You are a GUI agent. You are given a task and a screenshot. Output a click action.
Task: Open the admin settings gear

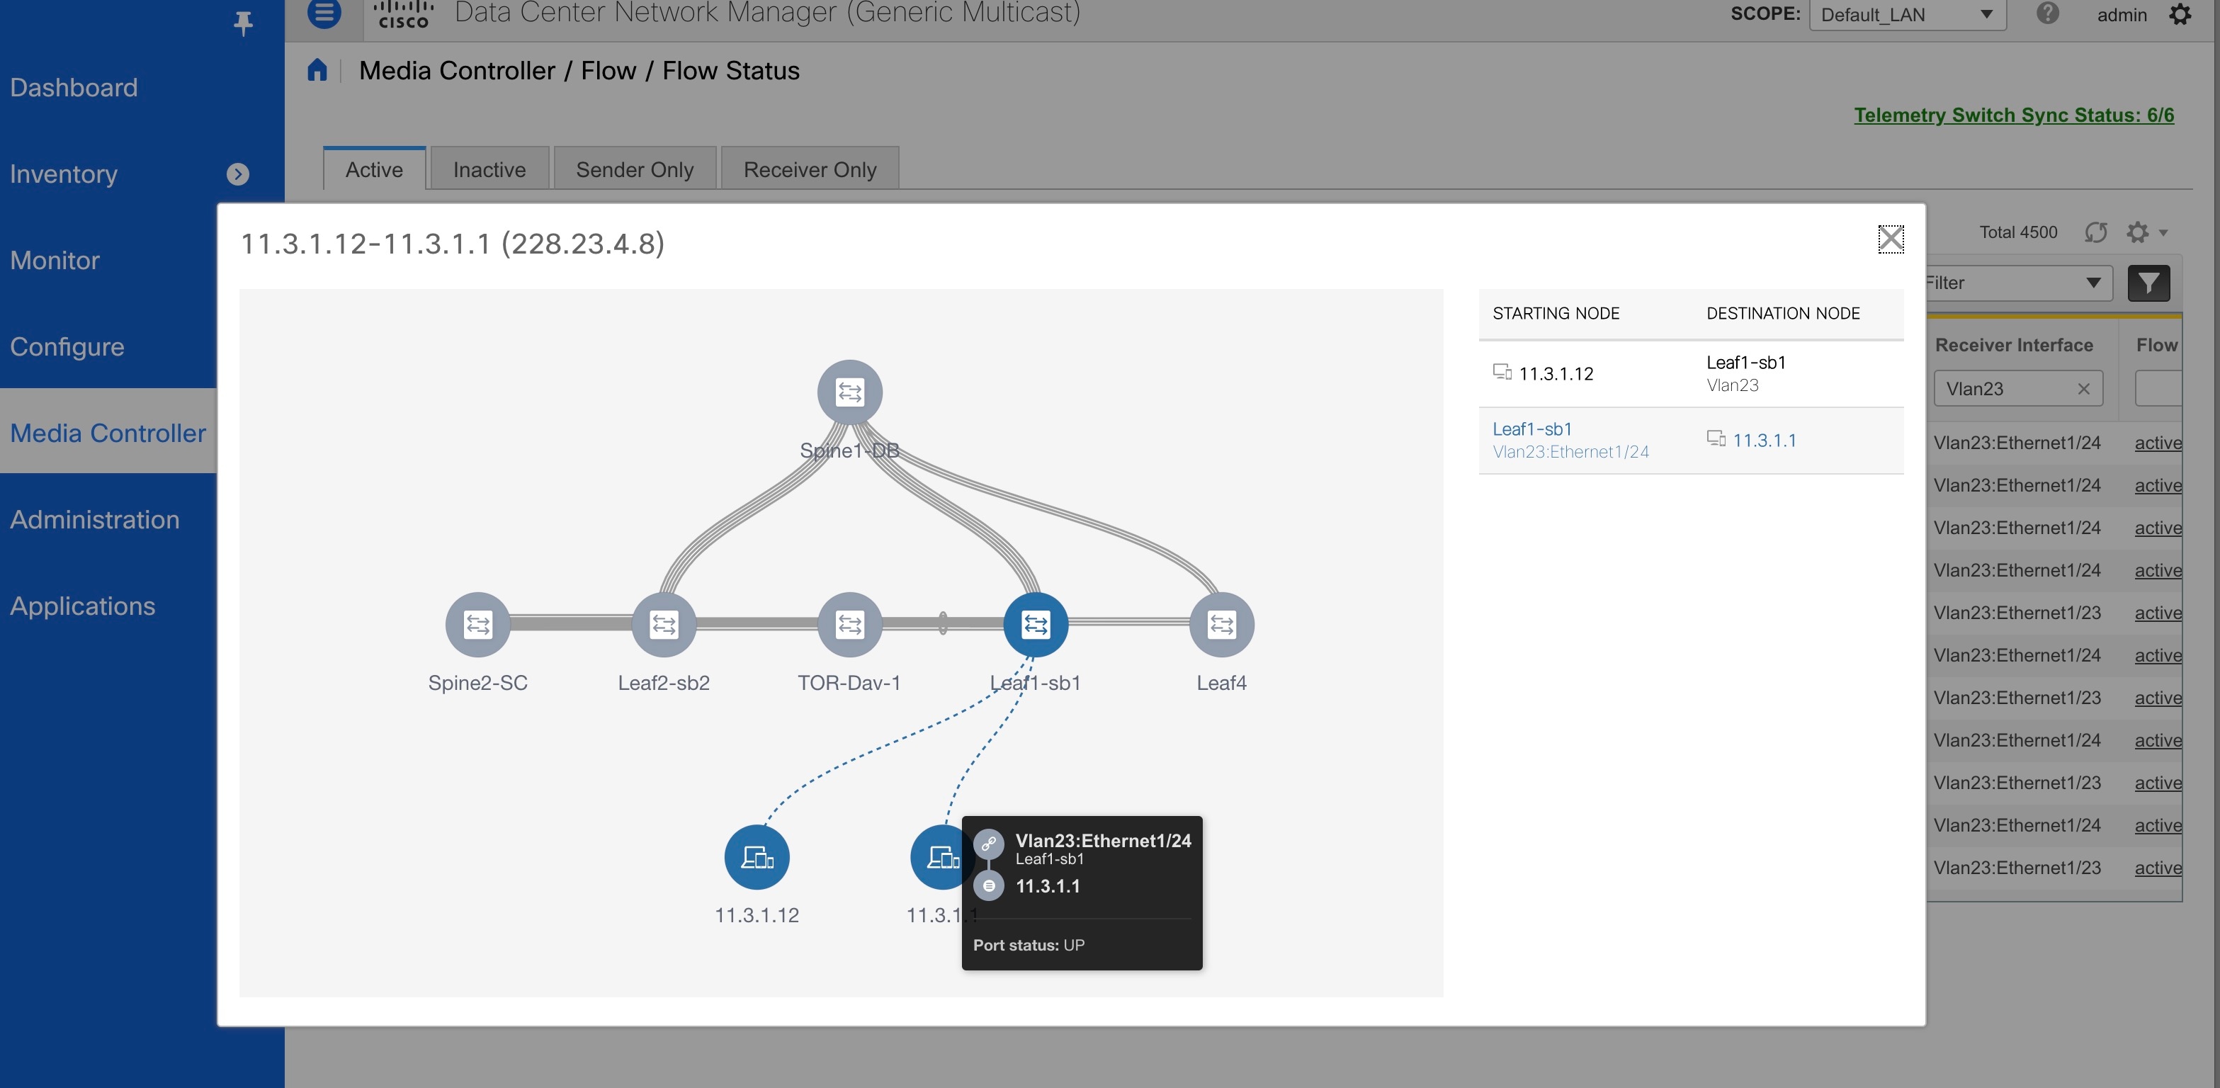pyautogui.click(x=2180, y=13)
